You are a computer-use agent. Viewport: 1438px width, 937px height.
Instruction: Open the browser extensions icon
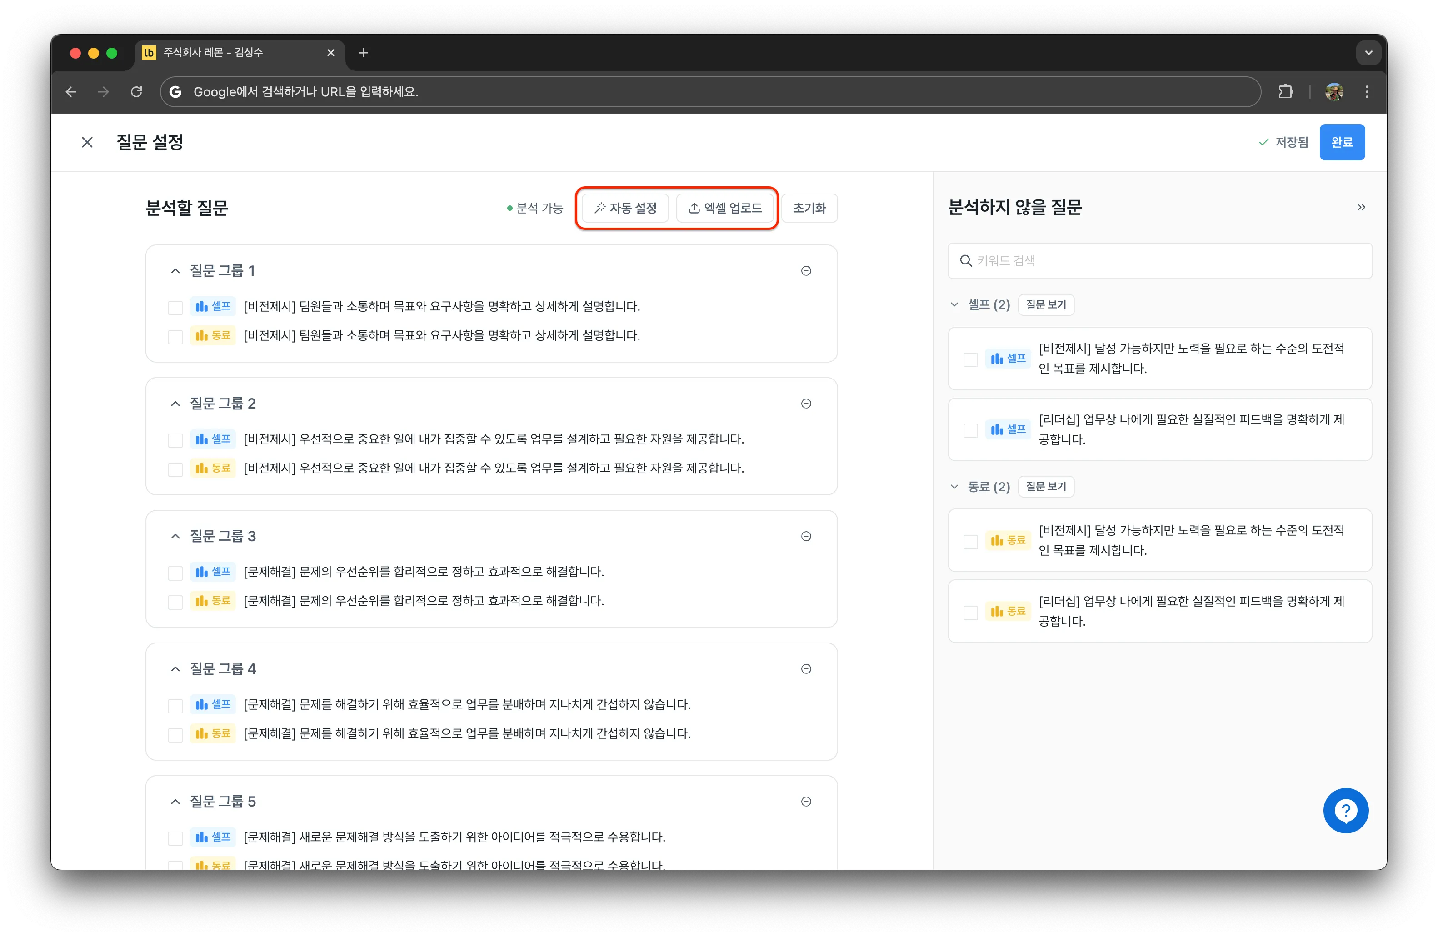[x=1286, y=92]
